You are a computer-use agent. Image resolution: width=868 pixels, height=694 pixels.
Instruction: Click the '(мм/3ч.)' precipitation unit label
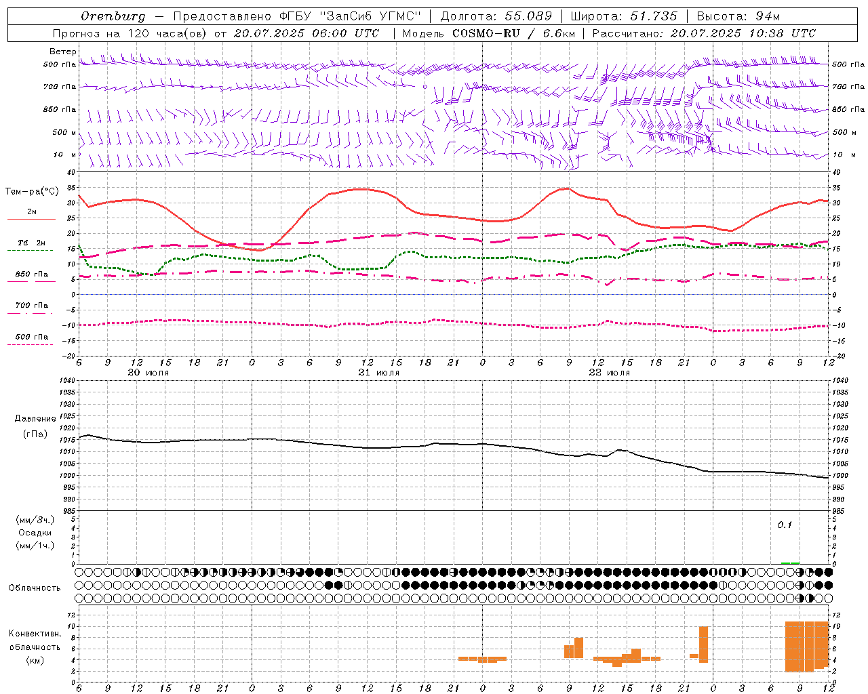click(x=35, y=520)
